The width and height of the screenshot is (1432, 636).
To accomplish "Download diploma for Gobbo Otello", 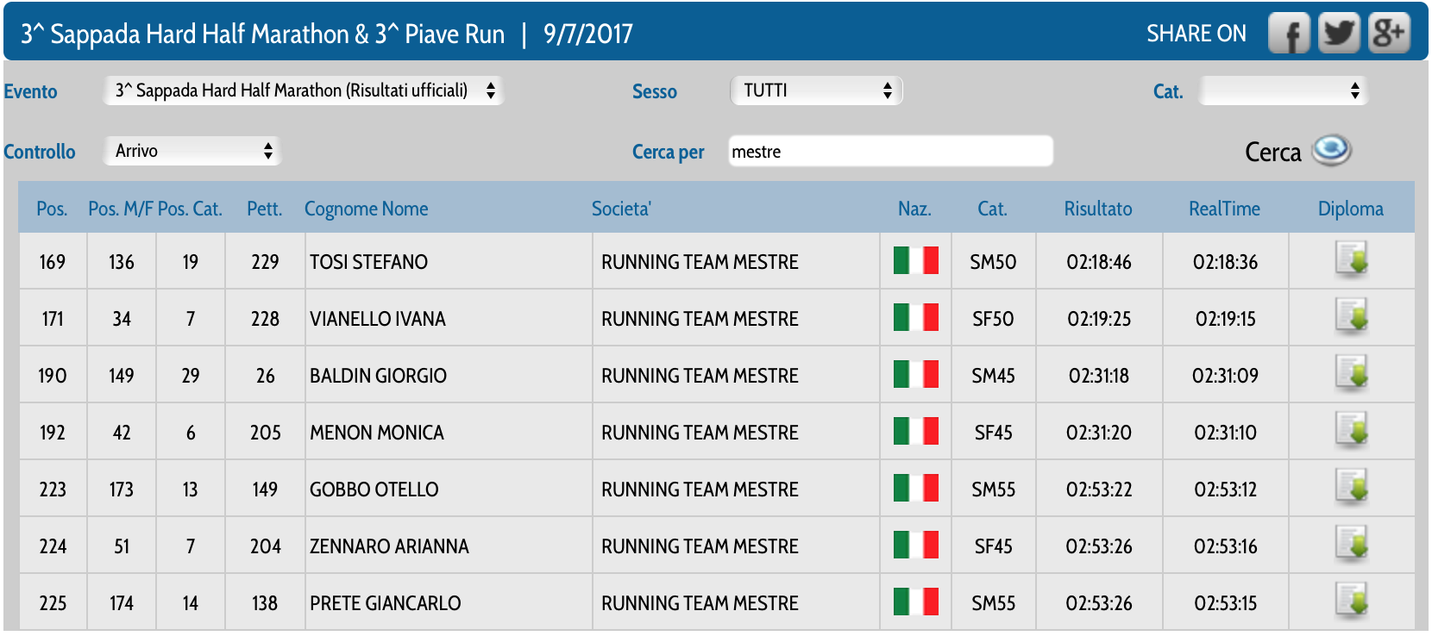I will (1351, 488).
